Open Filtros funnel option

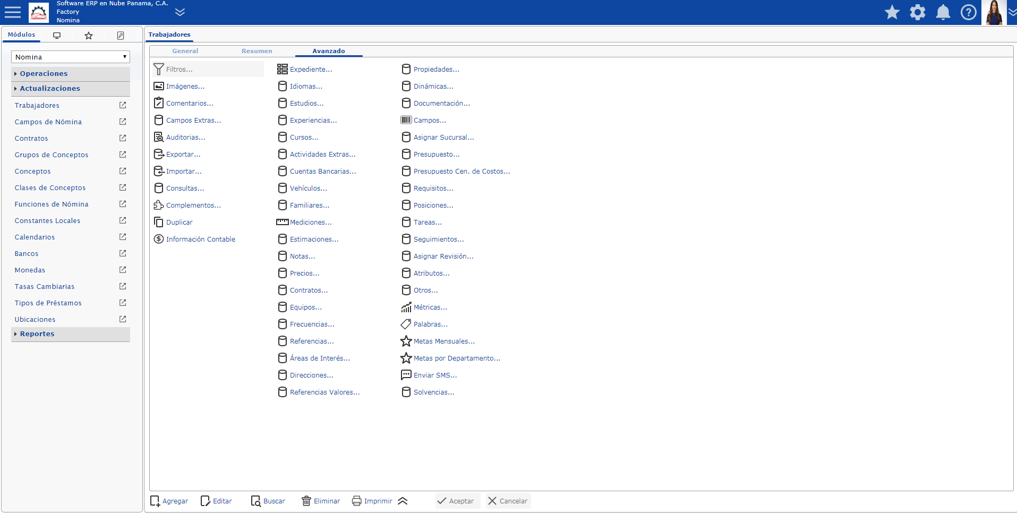click(x=208, y=69)
